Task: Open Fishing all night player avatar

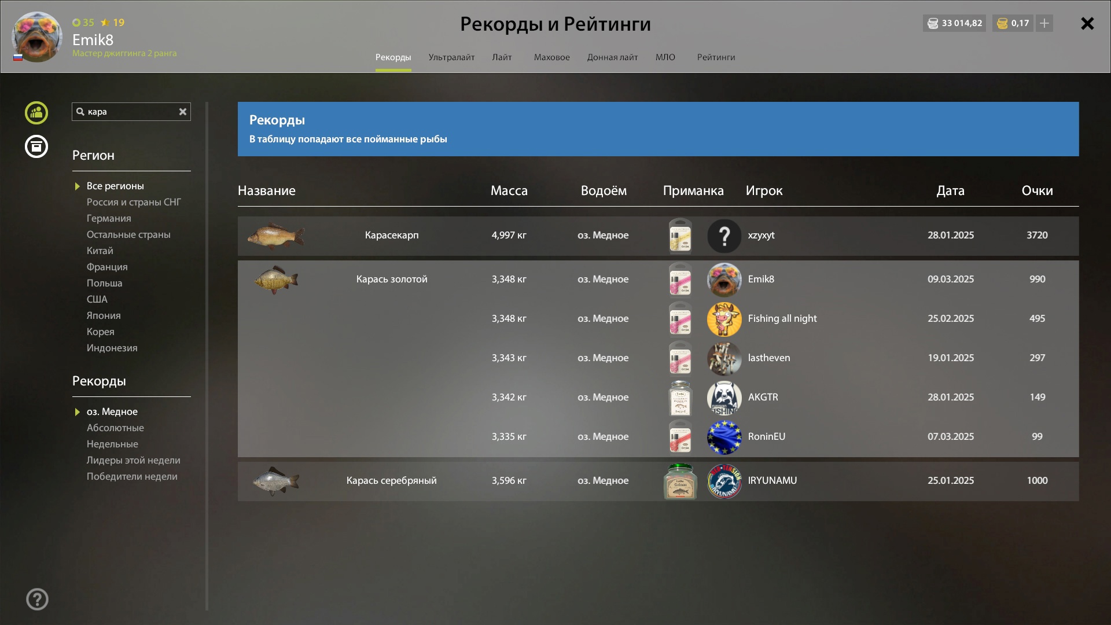Action: (x=724, y=319)
